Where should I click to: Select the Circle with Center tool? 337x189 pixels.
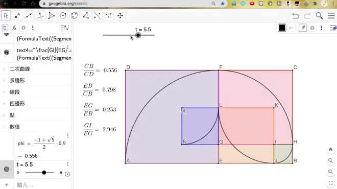pos(63,16)
